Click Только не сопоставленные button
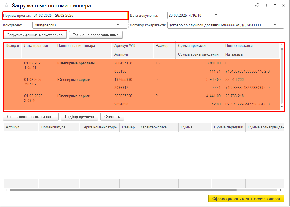This screenshot has width=290, height=207. click(96, 35)
